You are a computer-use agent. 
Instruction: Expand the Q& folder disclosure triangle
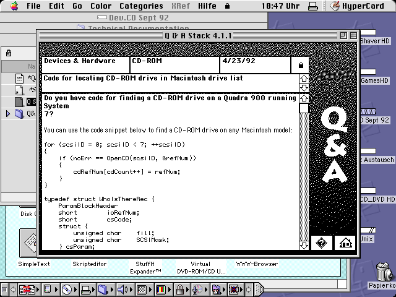tap(8, 114)
